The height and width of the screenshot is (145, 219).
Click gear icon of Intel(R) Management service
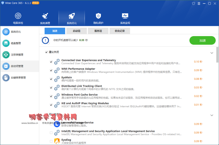[x=57, y=133]
